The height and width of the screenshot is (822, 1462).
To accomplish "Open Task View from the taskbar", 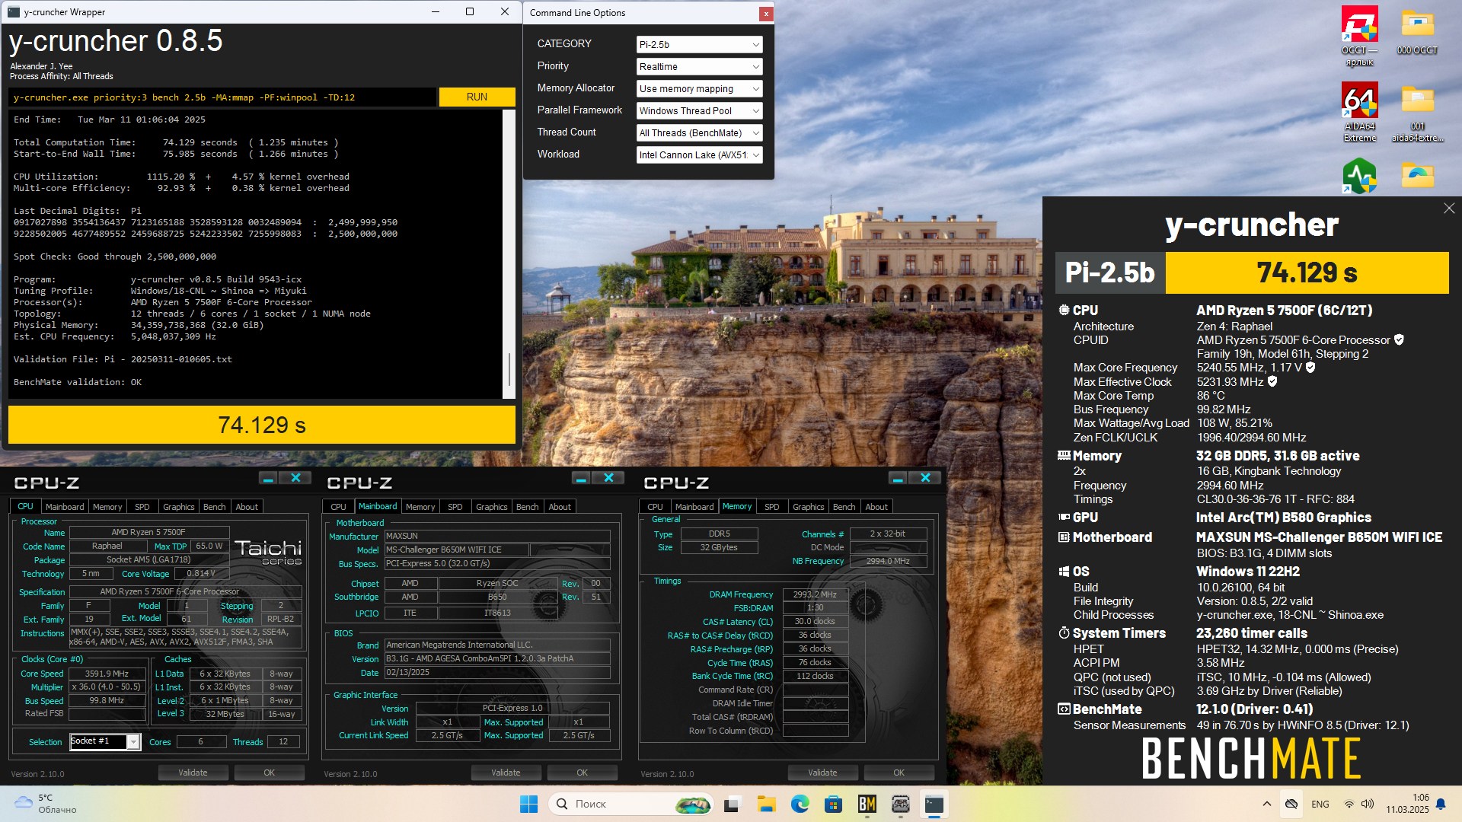I will point(733,804).
